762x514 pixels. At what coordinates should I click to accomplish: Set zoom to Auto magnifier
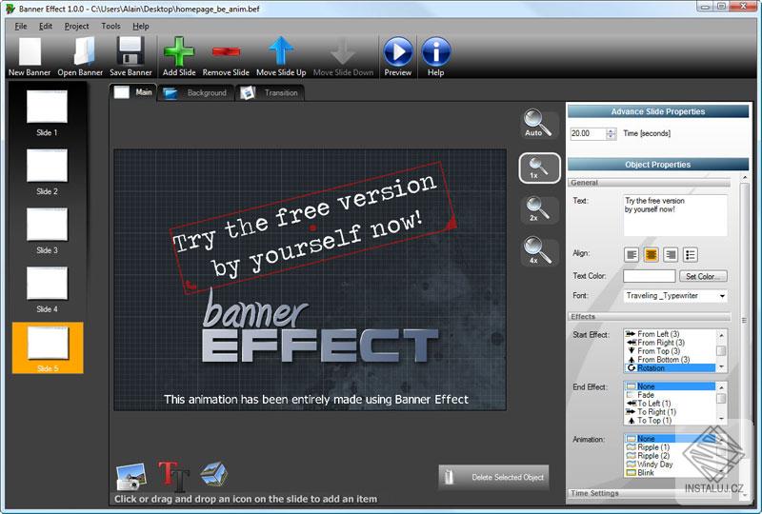537,123
